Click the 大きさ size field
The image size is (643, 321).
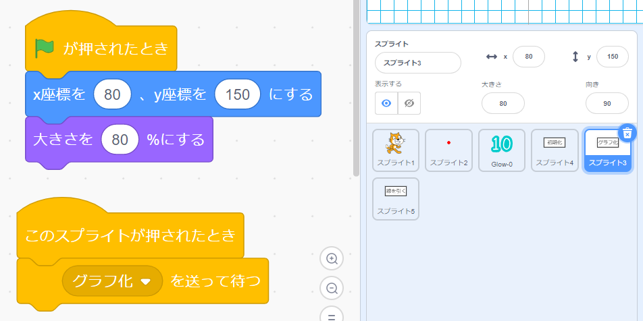pyautogui.click(x=503, y=103)
